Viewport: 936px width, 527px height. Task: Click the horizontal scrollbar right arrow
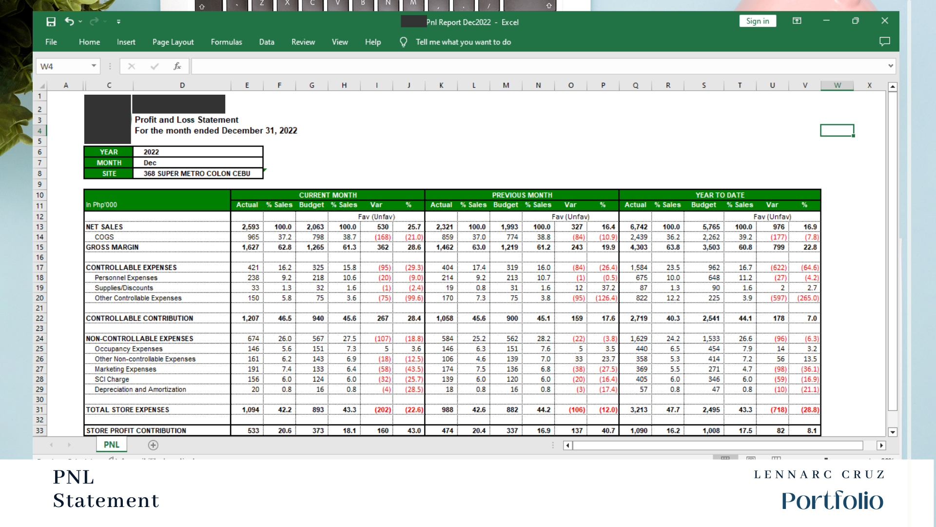[x=881, y=445]
